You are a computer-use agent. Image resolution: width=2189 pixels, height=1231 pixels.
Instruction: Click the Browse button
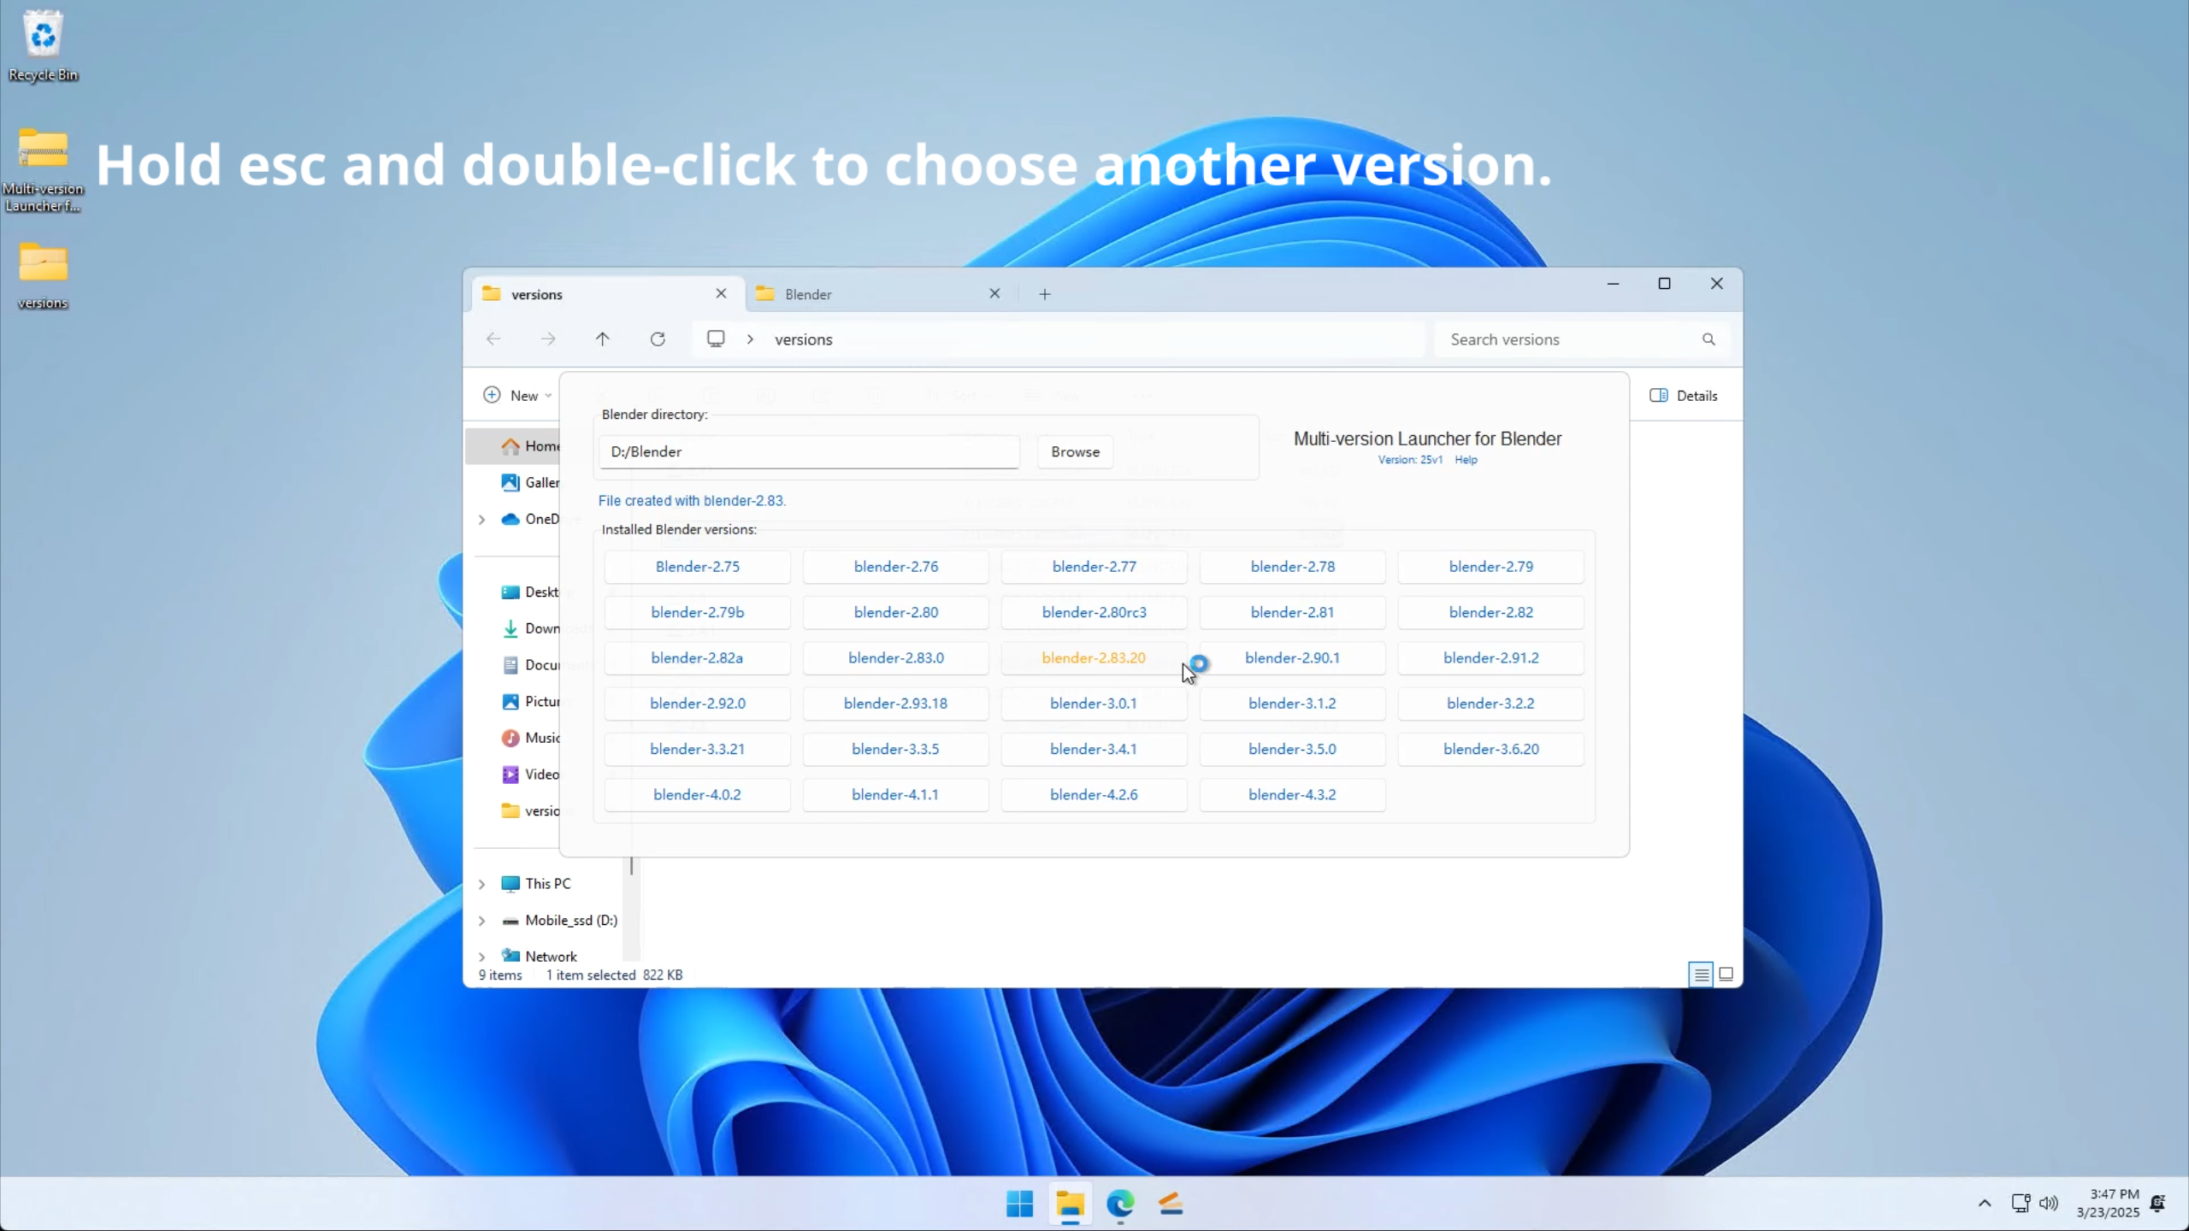(1075, 451)
